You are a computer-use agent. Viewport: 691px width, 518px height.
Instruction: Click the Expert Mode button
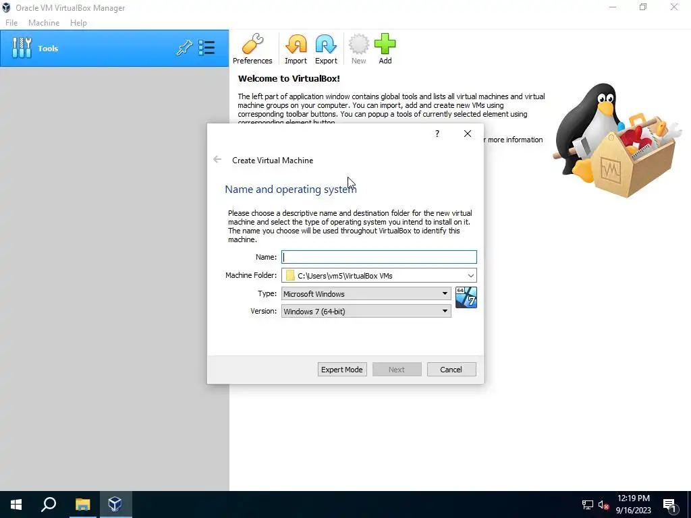tap(342, 370)
